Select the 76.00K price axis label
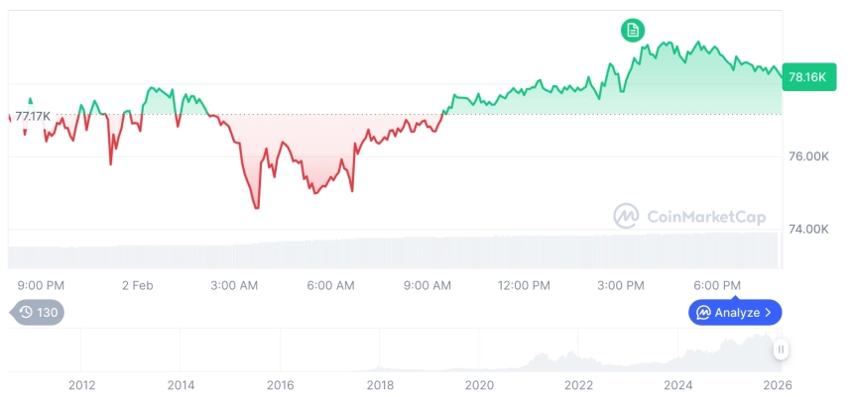The image size is (853, 397). [806, 156]
